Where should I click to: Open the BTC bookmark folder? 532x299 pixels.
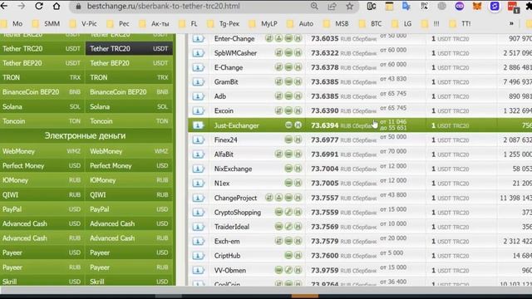click(x=372, y=24)
